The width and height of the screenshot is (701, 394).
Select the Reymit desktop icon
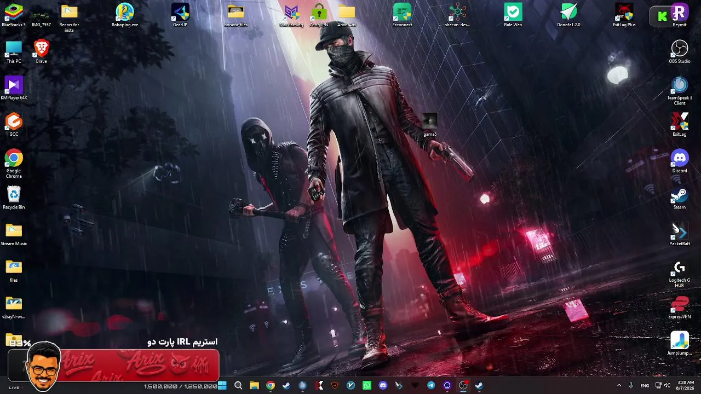point(680,15)
